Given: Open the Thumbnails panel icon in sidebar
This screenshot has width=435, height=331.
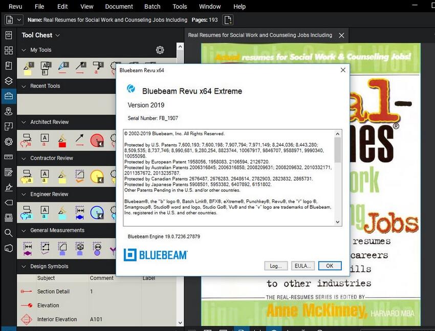Looking at the screenshot, I should [x=9, y=50].
